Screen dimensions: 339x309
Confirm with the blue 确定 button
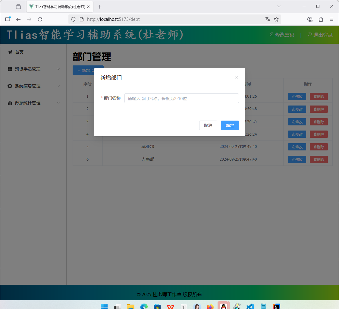pos(230,125)
